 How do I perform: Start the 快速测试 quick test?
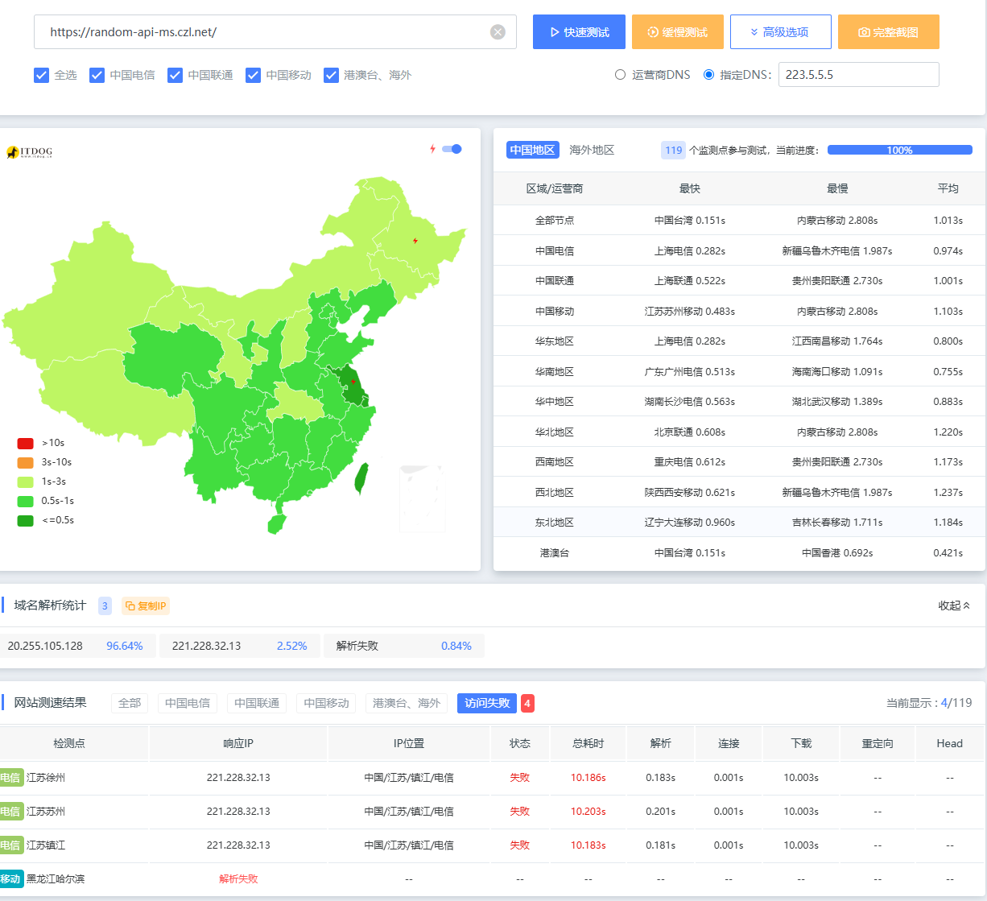point(579,32)
